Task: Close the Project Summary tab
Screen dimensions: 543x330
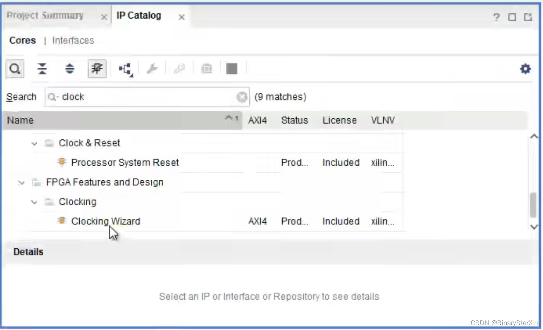Action: point(104,17)
